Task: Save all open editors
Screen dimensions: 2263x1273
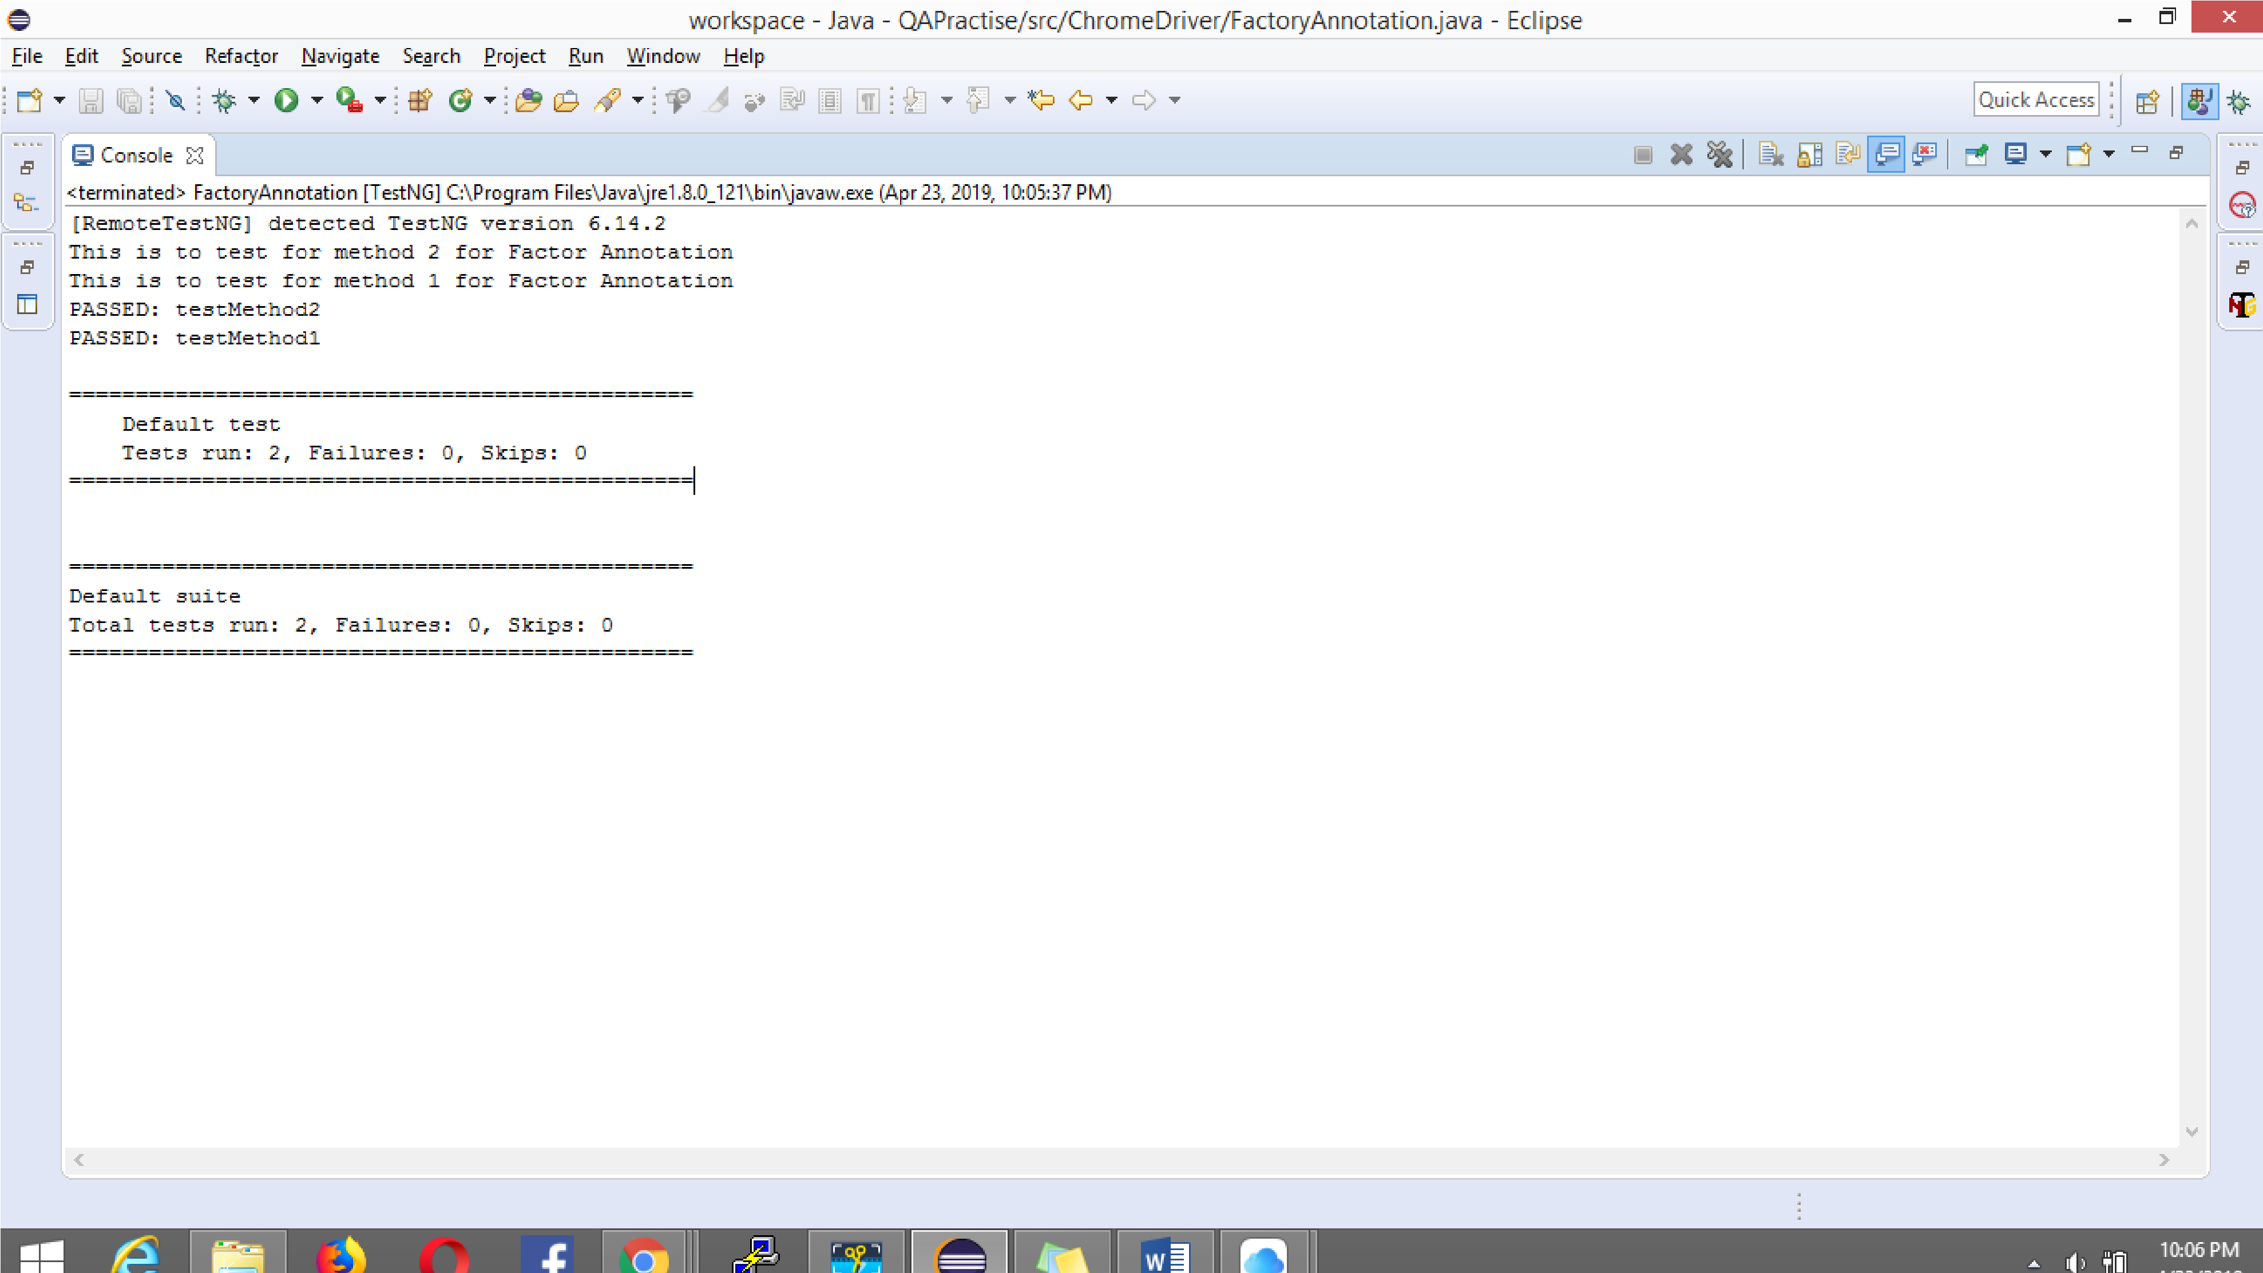Action: pos(129,100)
